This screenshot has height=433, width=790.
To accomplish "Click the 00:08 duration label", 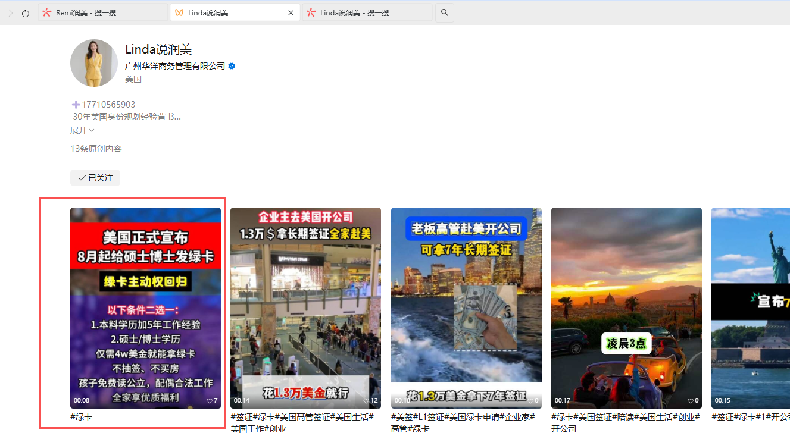I will point(82,401).
